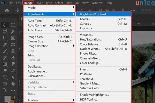Viewport: 155px width, 103px height.
Task: Click the Canvas Size command
Action: pyautogui.click(x=36, y=41)
